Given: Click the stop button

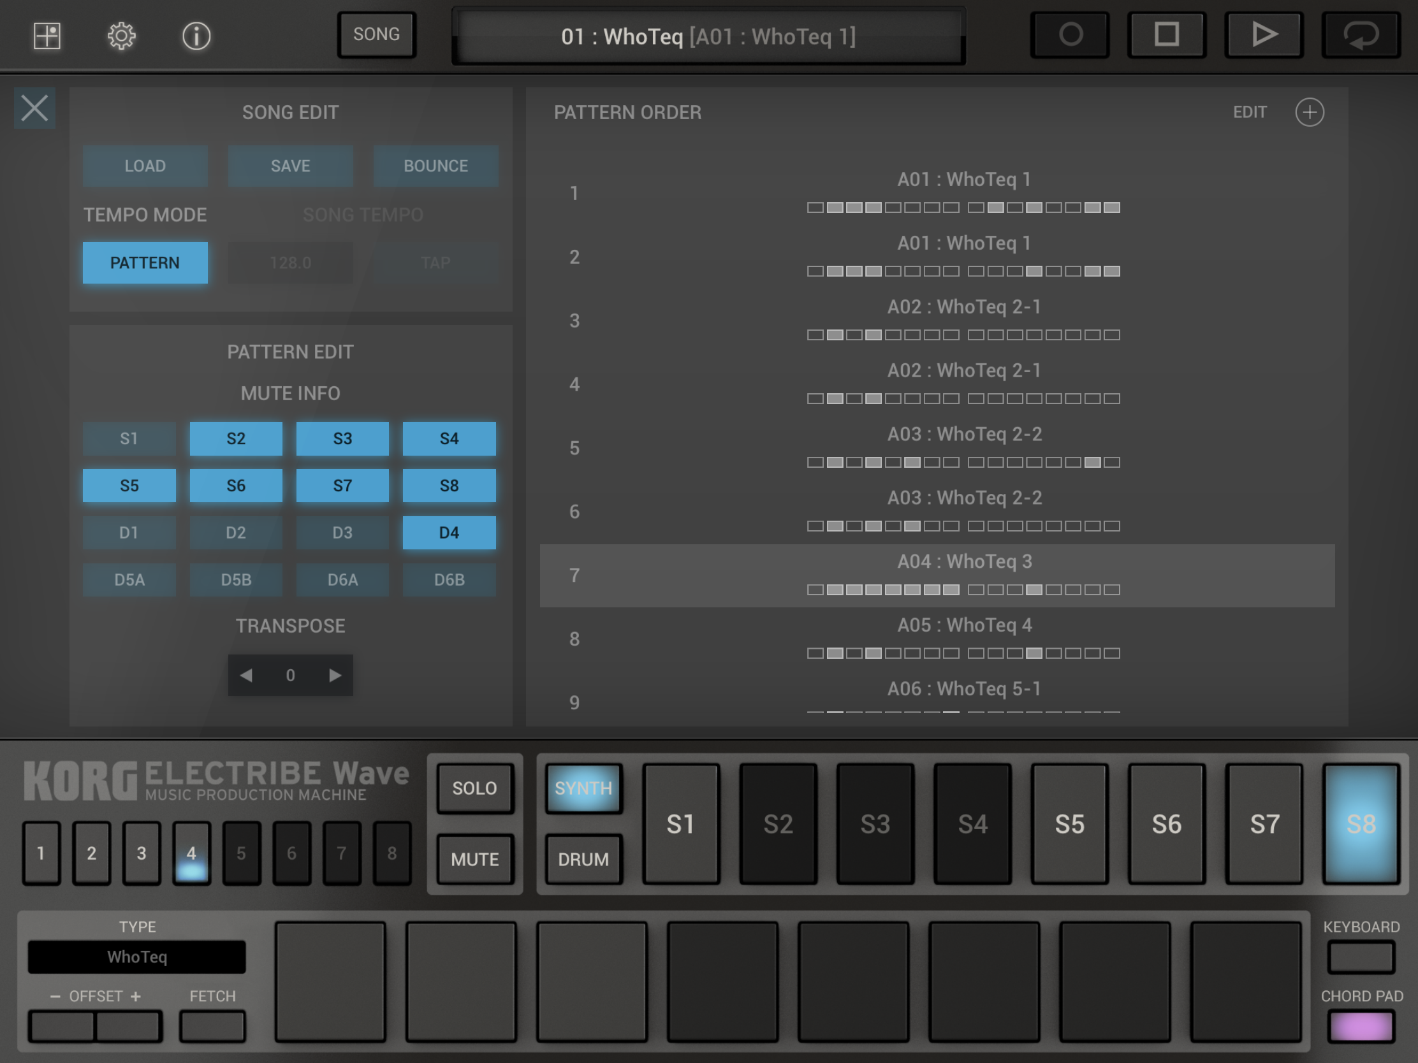Looking at the screenshot, I should (x=1167, y=34).
